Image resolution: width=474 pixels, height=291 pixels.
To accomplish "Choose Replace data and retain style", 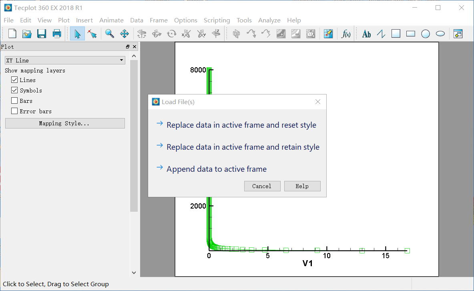I will [238, 147].
